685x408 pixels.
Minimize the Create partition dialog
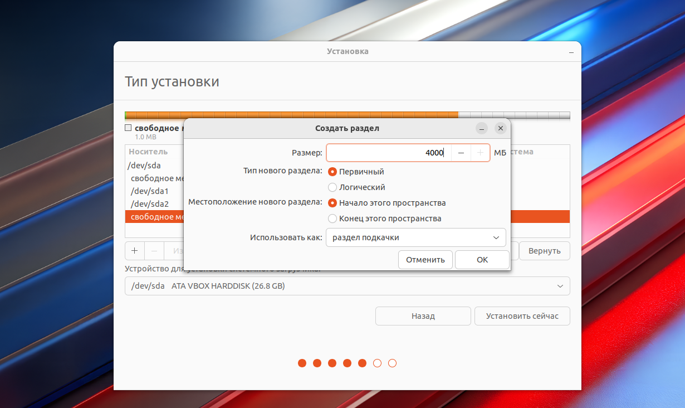(x=482, y=128)
